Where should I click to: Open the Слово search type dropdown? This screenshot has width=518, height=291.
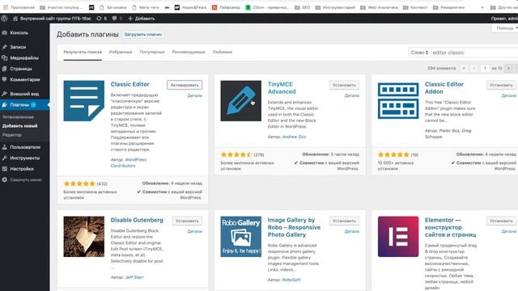[419, 53]
